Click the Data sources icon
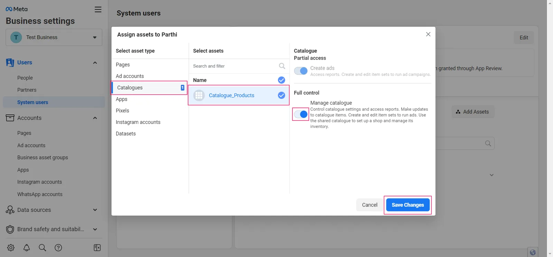Screen dimensions: 553x257 tap(10, 210)
